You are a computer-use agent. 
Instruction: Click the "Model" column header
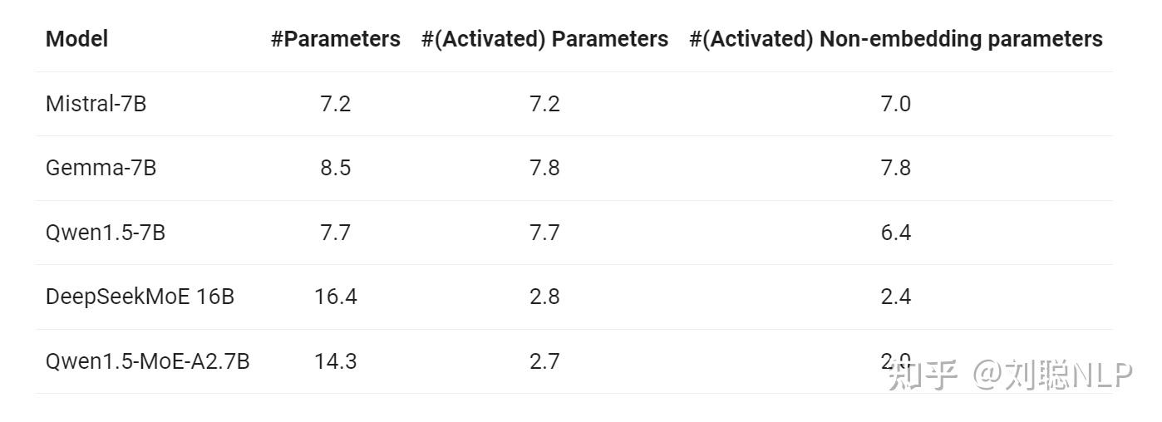pyautogui.click(x=76, y=39)
